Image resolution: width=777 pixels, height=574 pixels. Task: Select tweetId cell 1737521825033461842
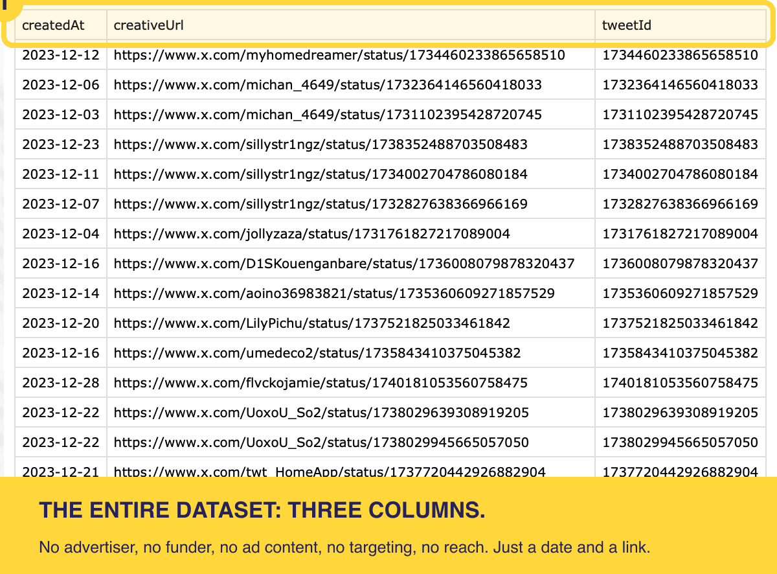[681, 323]
